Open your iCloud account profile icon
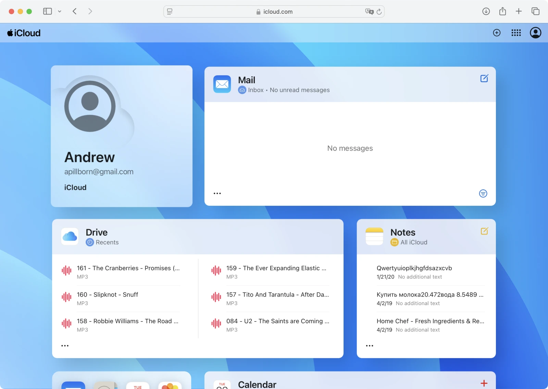 tap(535, 33)
